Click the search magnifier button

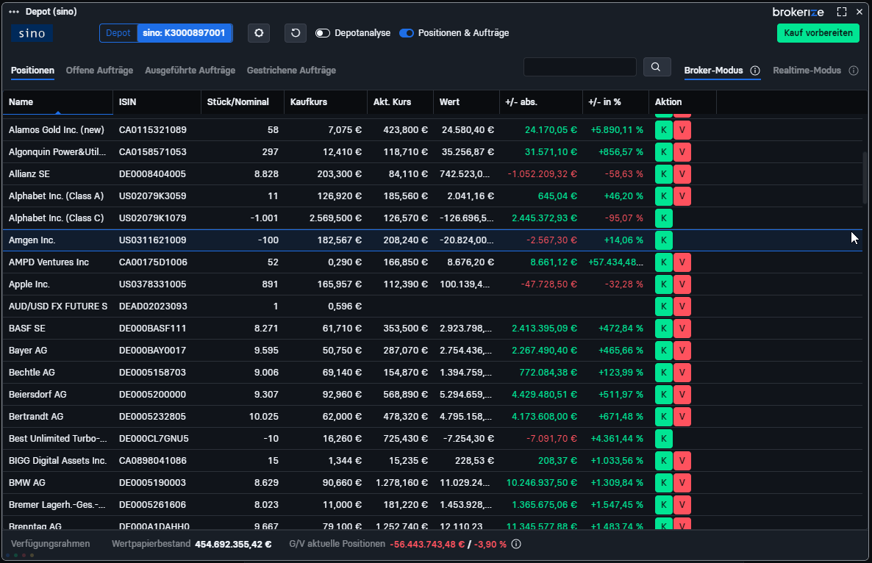coord(657,67)
